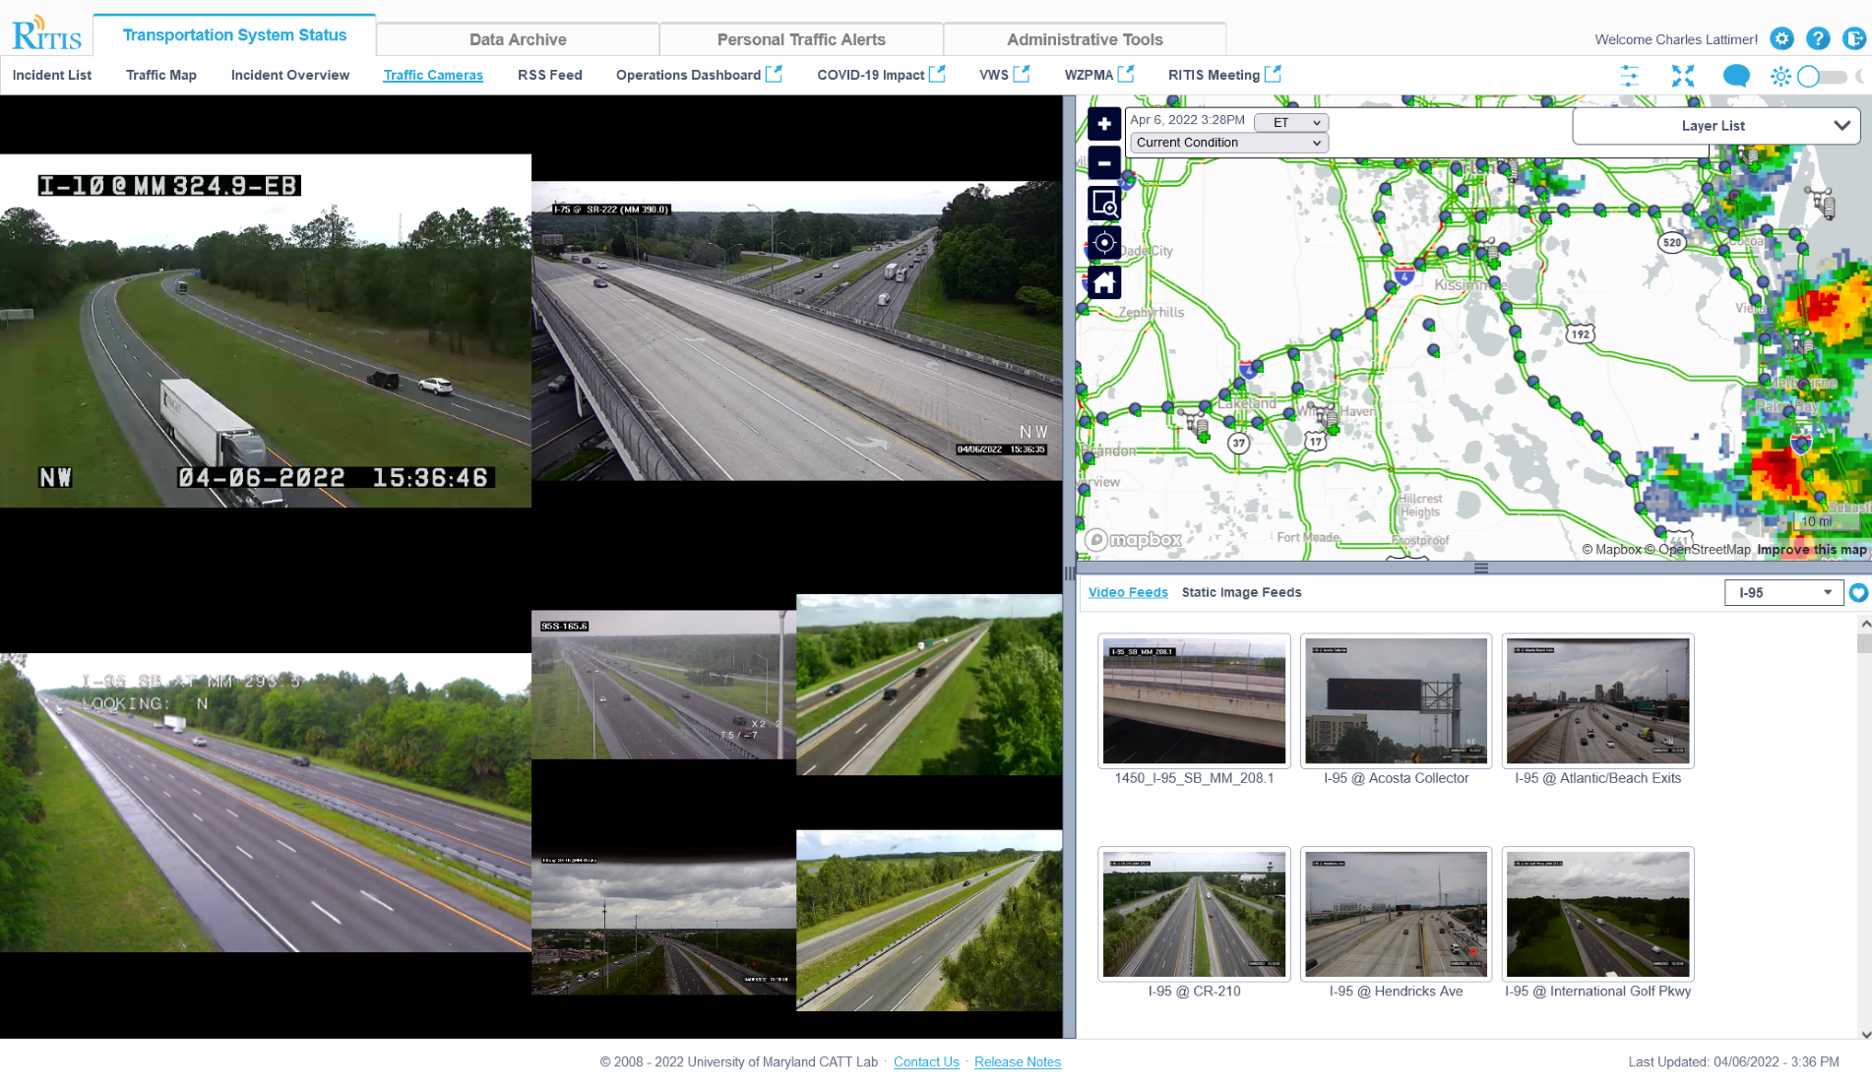Open the chat bubble feedback icon
This screenshot has height=1084, width=1872.
pos(1736,75)
